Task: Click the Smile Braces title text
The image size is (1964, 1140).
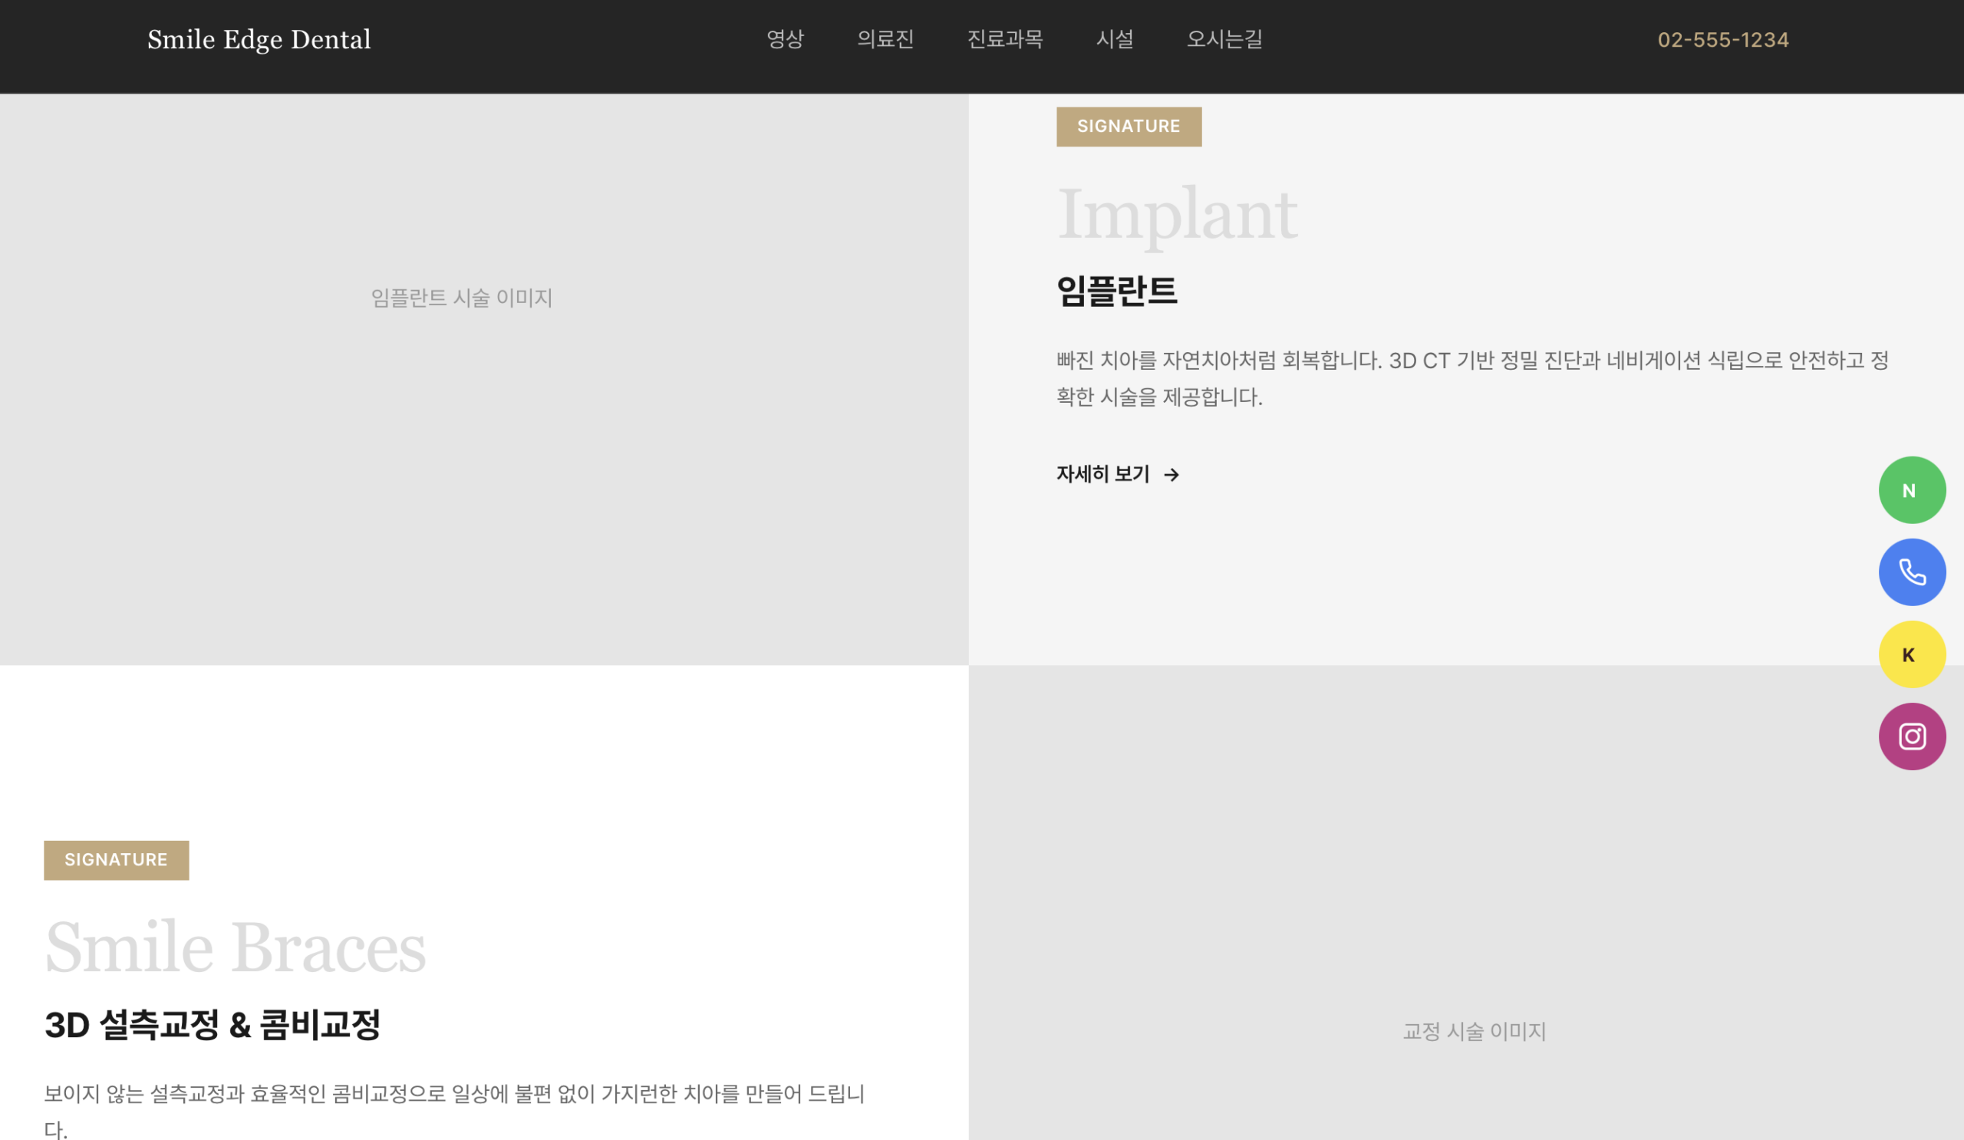Action: (236, 947)
